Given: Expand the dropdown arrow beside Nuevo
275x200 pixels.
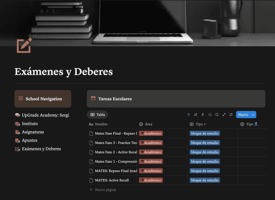Looking at the screenshot, I should coord(253,115).
